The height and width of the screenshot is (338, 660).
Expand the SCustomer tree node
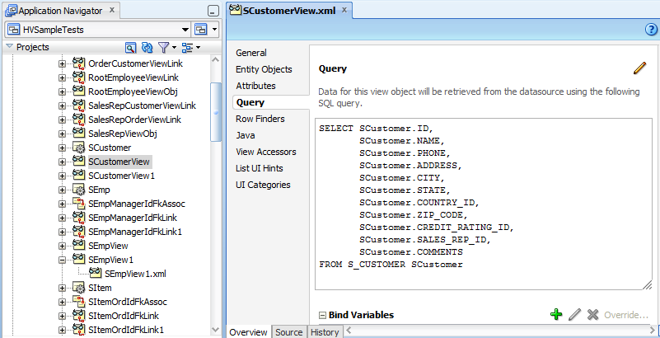click(x=62, y=148)
